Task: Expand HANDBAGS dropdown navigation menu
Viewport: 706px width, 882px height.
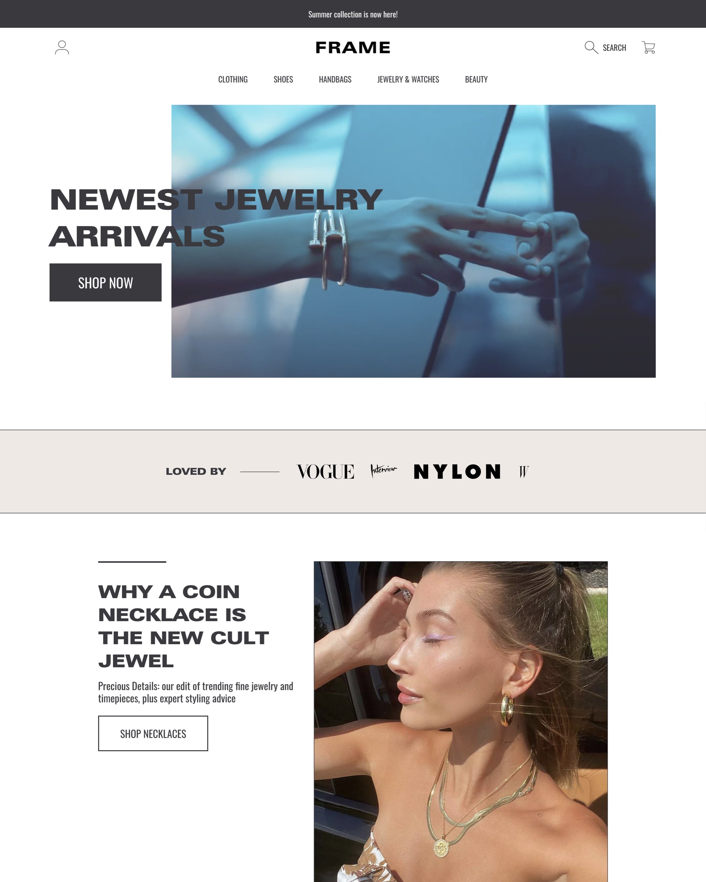Action: [334, 79]
